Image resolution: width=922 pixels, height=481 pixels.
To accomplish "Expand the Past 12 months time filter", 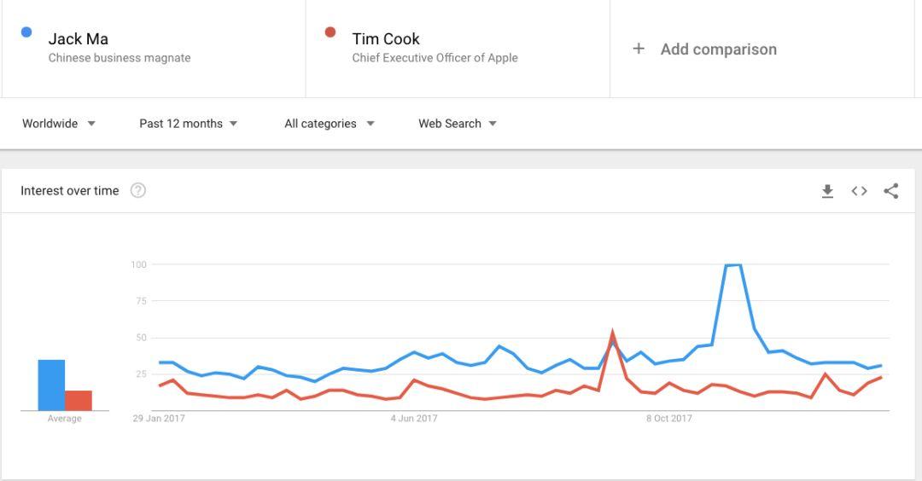I will click(189, 124).
